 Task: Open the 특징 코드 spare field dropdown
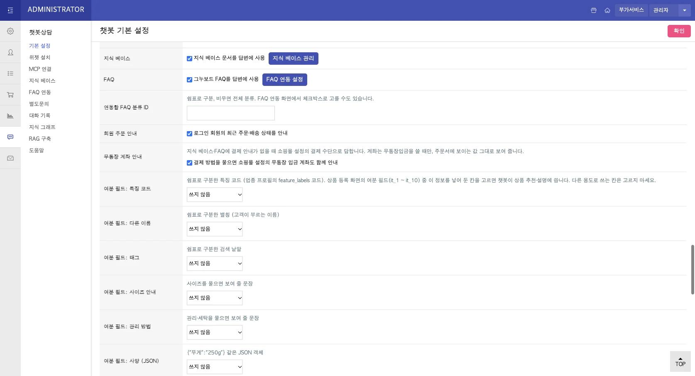[x=215, y=195]
